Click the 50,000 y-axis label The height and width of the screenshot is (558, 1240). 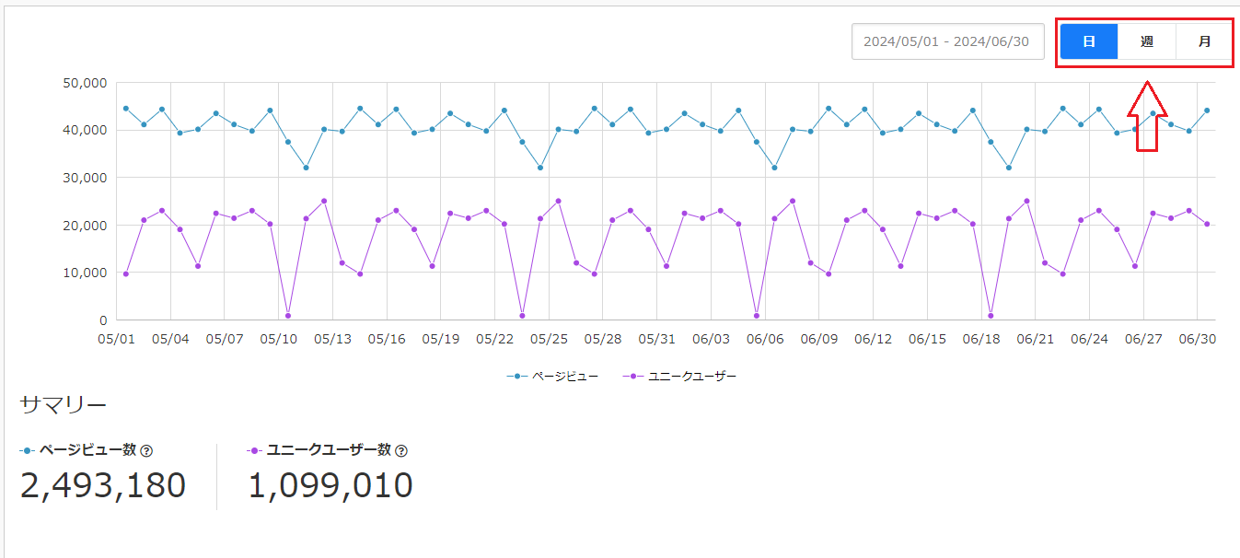(85, 83)
